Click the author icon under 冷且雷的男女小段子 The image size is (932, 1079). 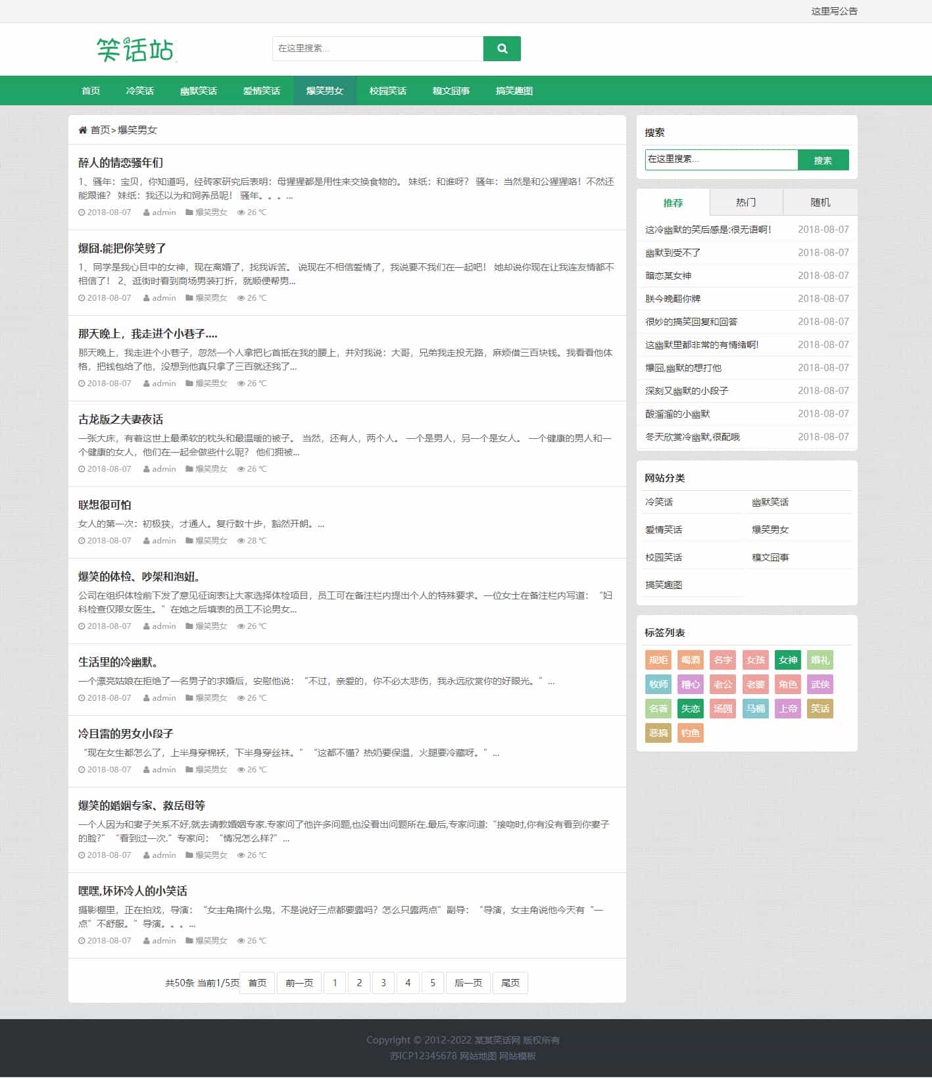tap(146, 770)
